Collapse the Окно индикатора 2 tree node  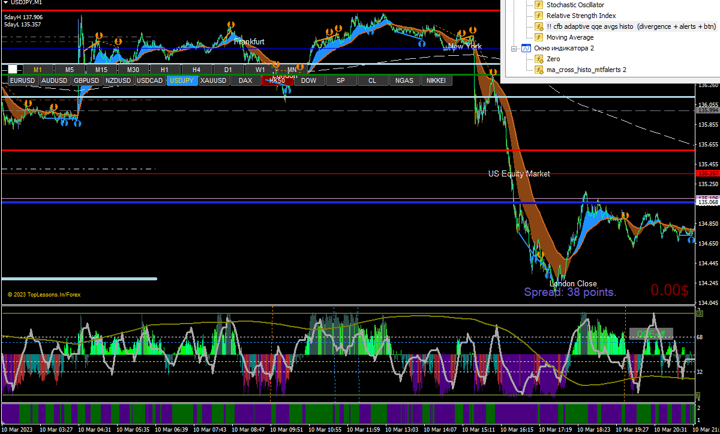[x=514, y=48]
